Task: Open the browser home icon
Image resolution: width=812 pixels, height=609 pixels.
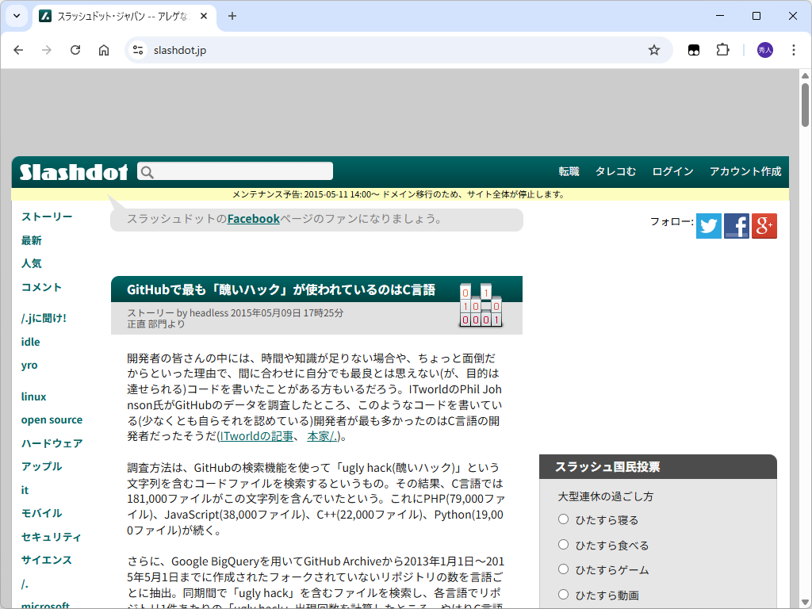Action: [104, 49]
